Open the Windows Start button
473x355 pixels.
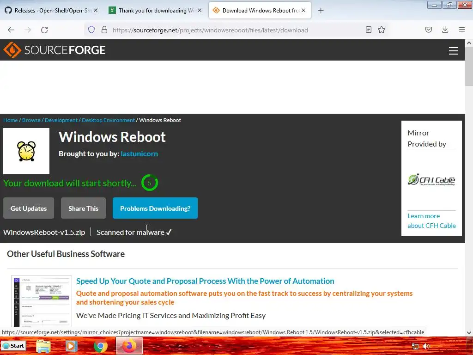click(13, 346)
